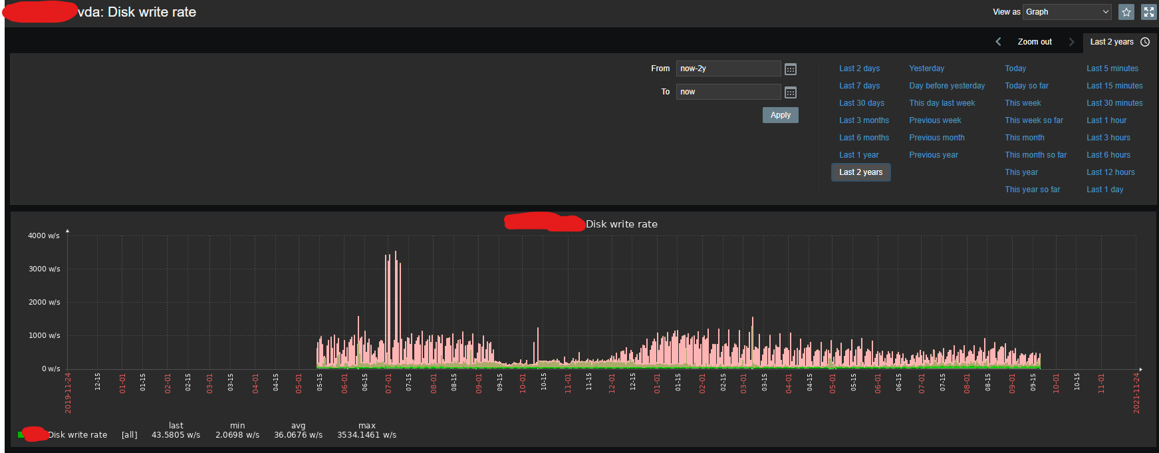Click into the From input field
The height and width of the screenshot is (453, 1159).
[728, 69]
